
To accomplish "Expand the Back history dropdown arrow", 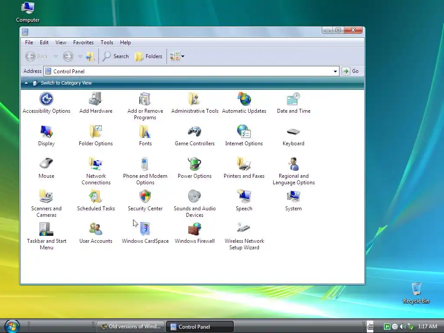I will [x=56, y=56].
